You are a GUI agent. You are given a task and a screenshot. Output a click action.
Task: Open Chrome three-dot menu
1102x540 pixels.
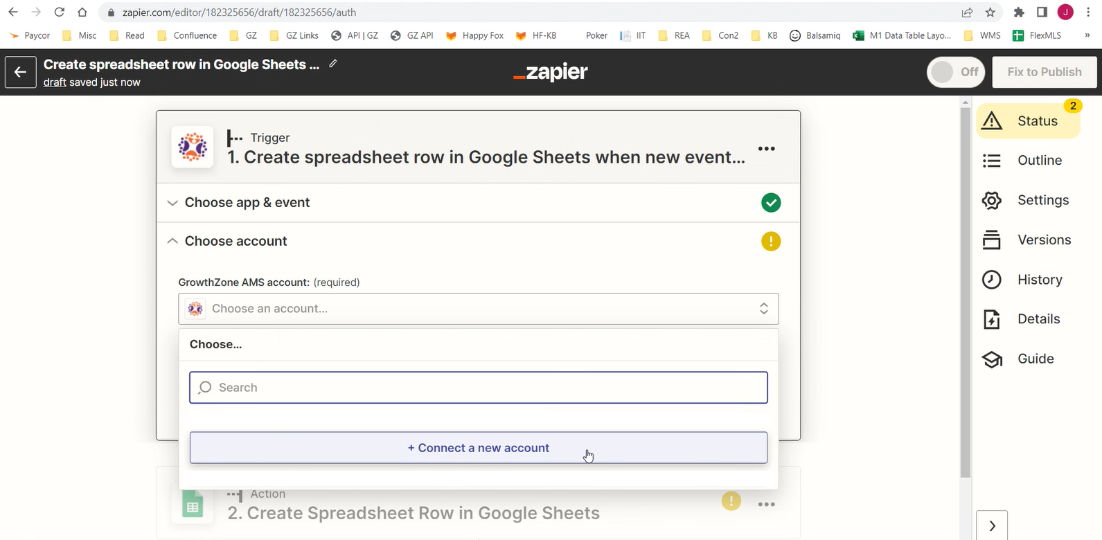1088,12
